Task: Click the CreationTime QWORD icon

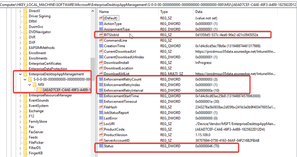Action: [101, 46]
